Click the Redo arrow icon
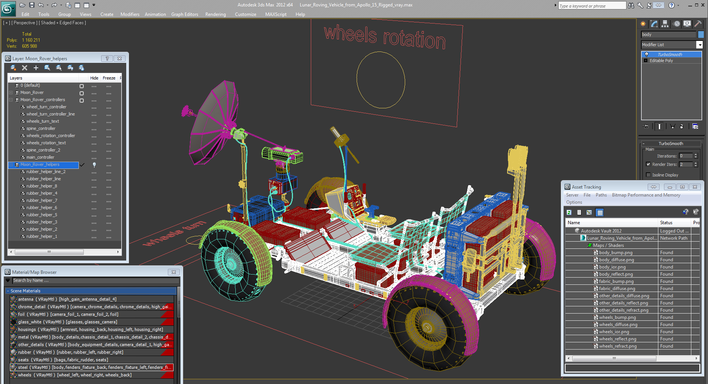 (x=54, y=5)
